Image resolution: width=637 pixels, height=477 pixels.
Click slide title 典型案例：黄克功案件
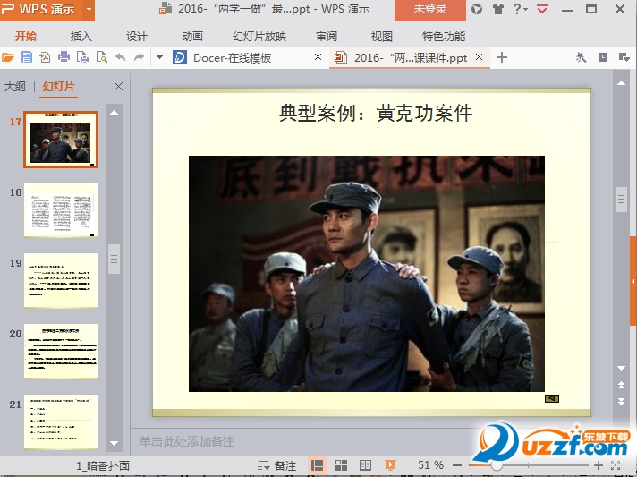point(376,113)
